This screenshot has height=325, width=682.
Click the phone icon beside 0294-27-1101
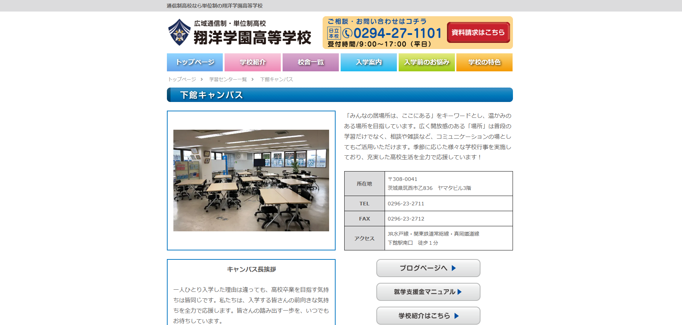click(x=347, y=34)
